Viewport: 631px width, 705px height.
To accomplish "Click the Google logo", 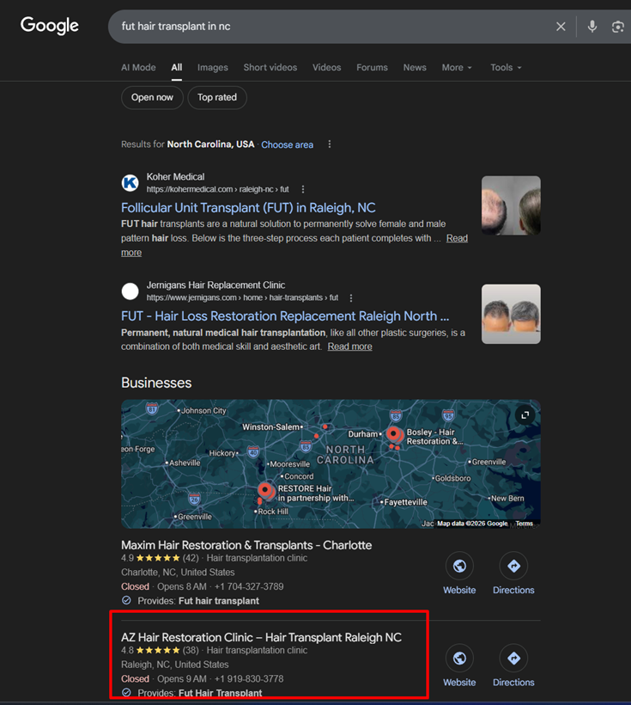I will [50, 26].
